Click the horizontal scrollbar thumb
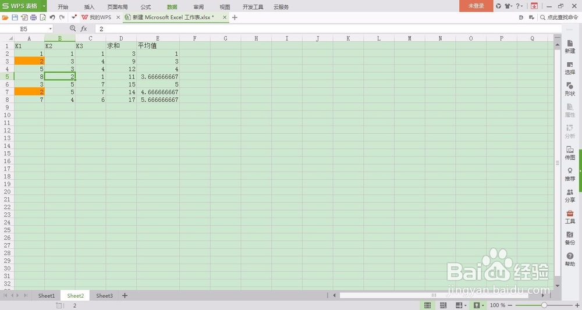582x310 pixels. pos(434,295)
